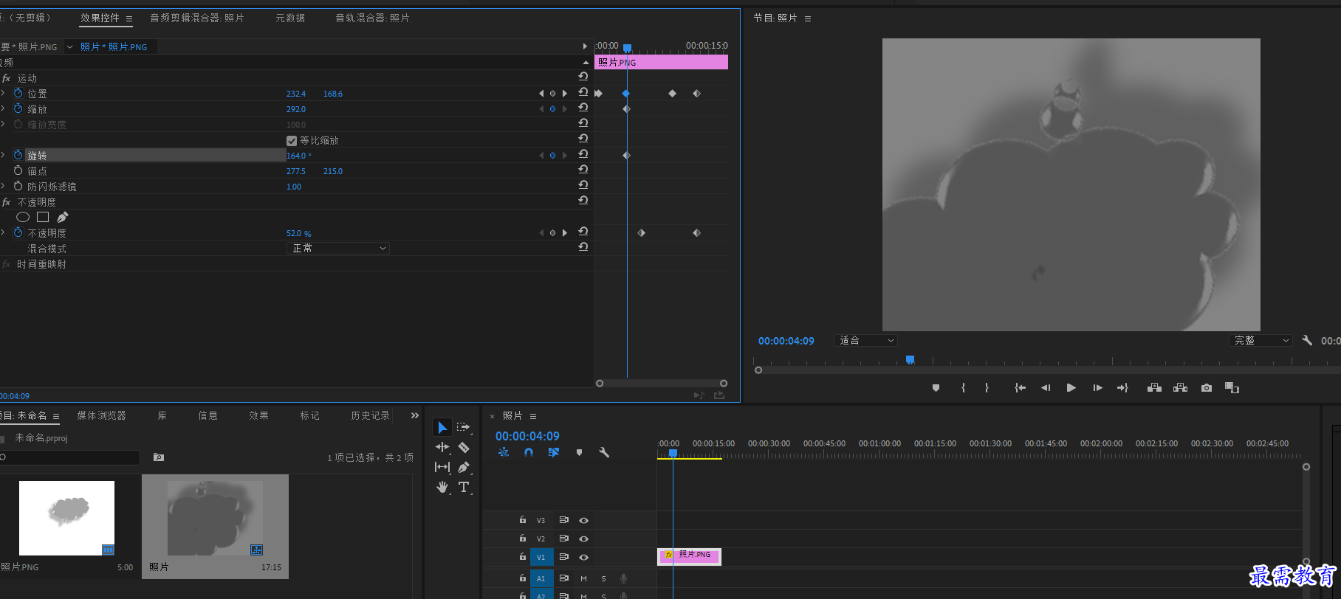Reset the 位置 parameter

click(583, 92)
